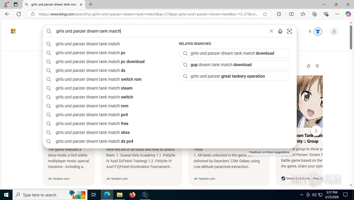The image size is (354, 200).
Task: Open tab actions menu icon
Action: (x=16, y=4)
